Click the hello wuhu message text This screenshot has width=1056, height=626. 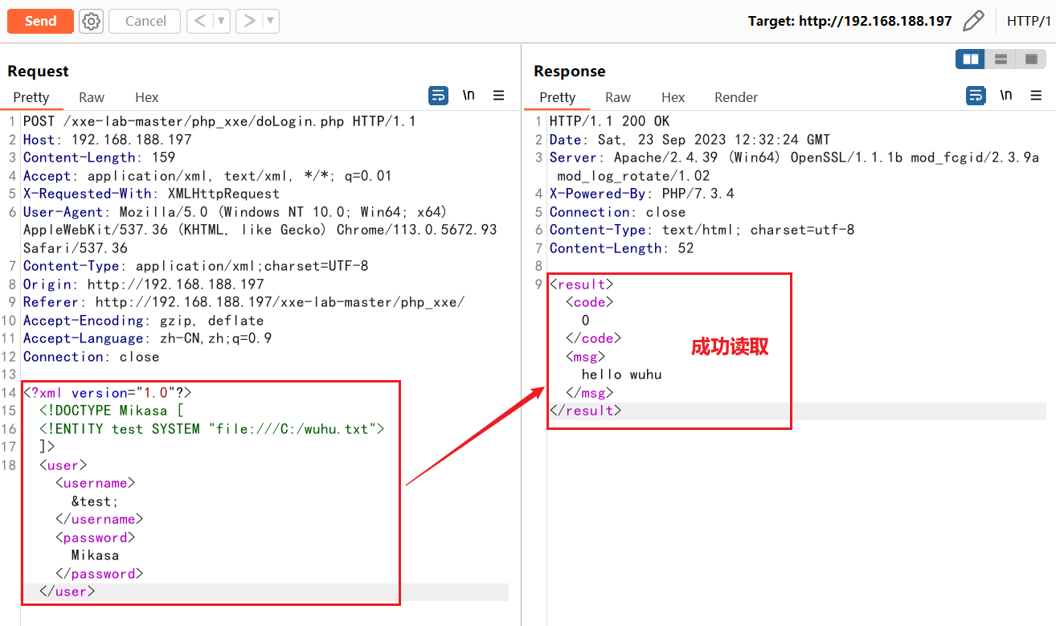click(621, 374)
